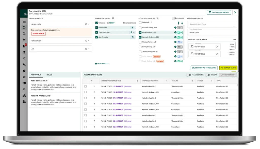Screen dimensions: 260x149
Task: Click the wrench tools icon in sidebar
Action: [x=24, y=65]
